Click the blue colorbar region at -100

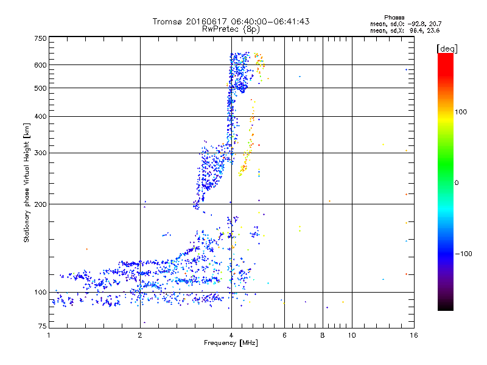coord(446,254)
